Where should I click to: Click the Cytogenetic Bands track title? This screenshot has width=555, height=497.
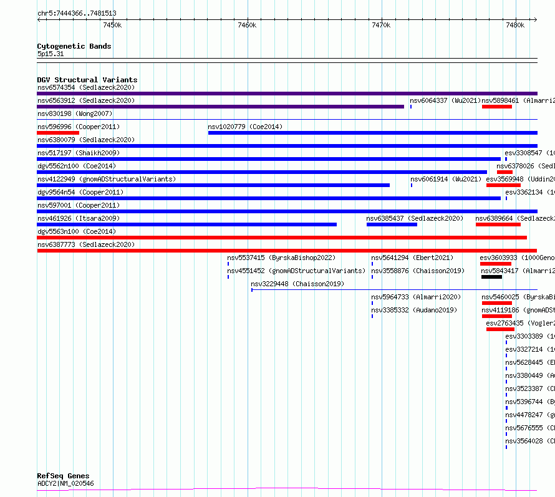coord(74,46)
